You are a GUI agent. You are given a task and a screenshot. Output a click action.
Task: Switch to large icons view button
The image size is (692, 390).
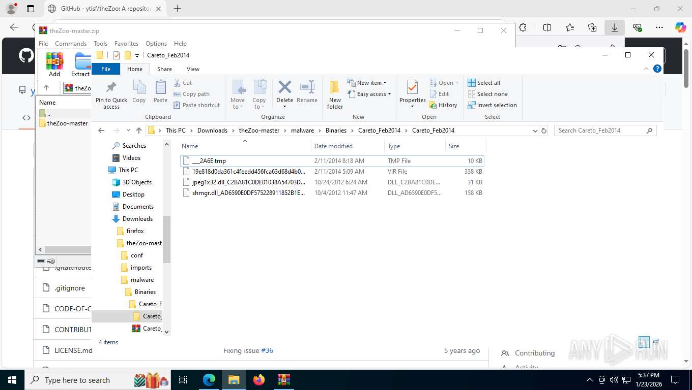pyautogui.click(x=655, y=342)
